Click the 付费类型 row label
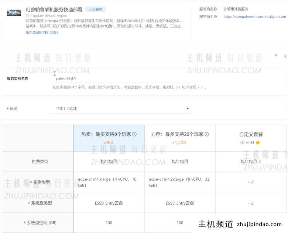The height and width of the screenshot is (233, 288). tap(40, 161)
